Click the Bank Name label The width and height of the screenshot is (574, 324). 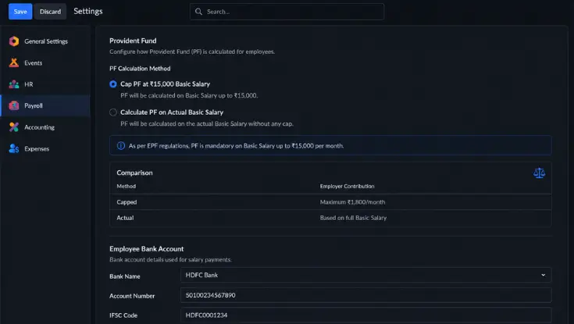[125, 276]
